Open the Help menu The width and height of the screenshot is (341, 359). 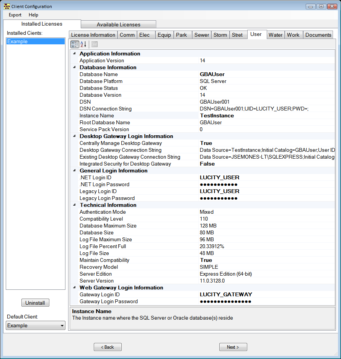[33, 15]
